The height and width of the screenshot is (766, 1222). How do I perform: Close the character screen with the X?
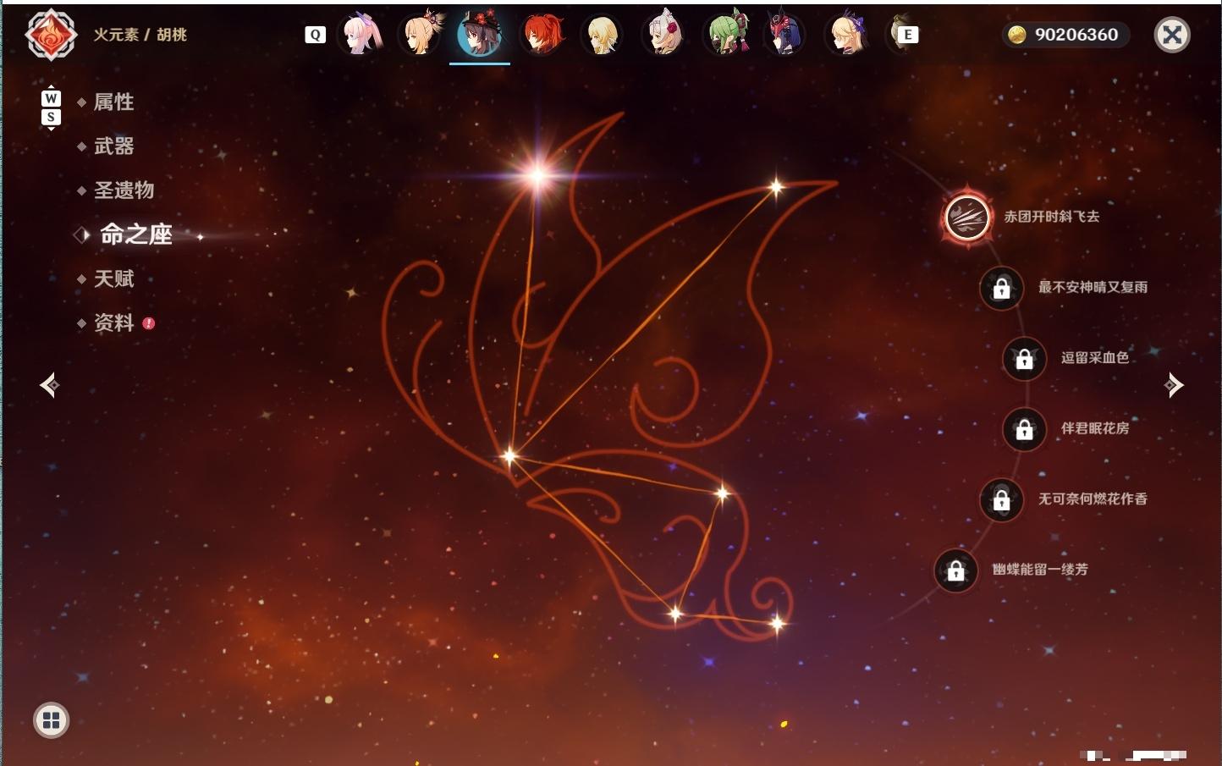pyautogui.click(x=1172, y=35)
